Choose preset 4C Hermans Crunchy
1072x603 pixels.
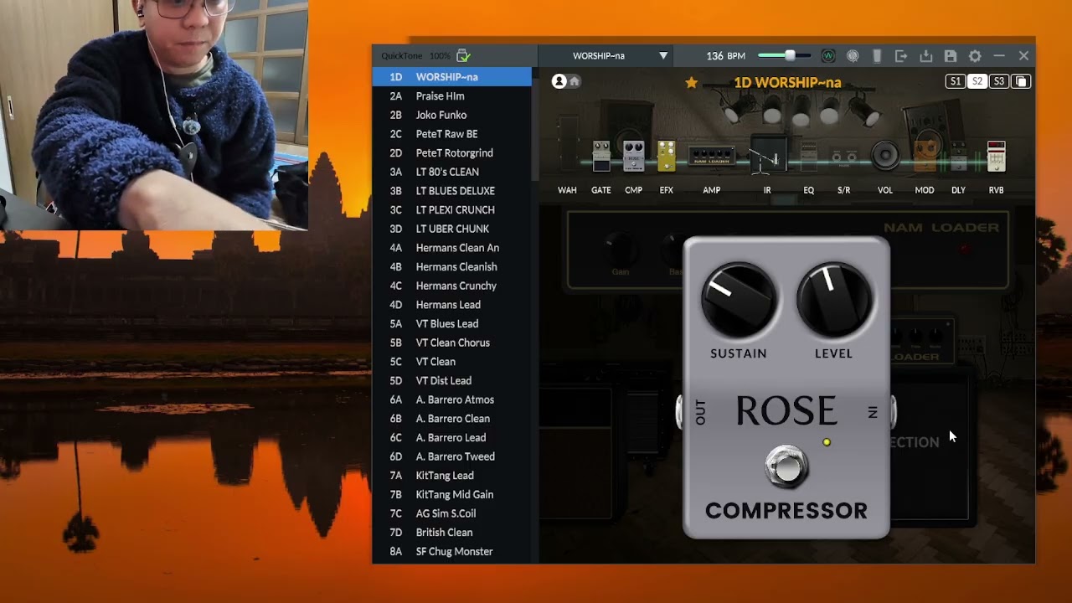click(451, 286)
